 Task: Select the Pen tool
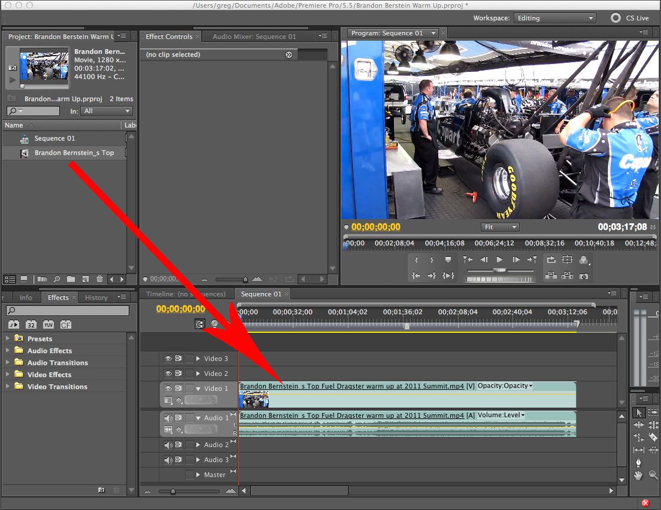(x=639, y=463)
